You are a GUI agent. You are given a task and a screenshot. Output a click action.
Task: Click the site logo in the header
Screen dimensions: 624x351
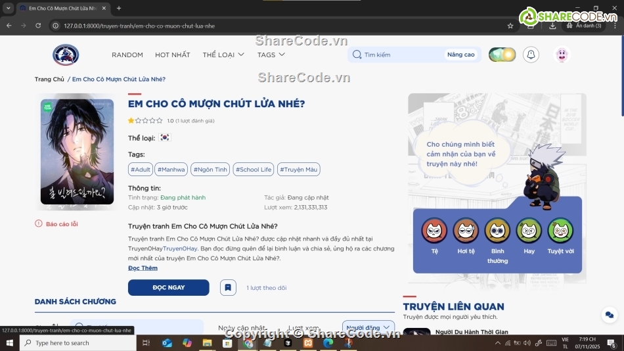66,55
